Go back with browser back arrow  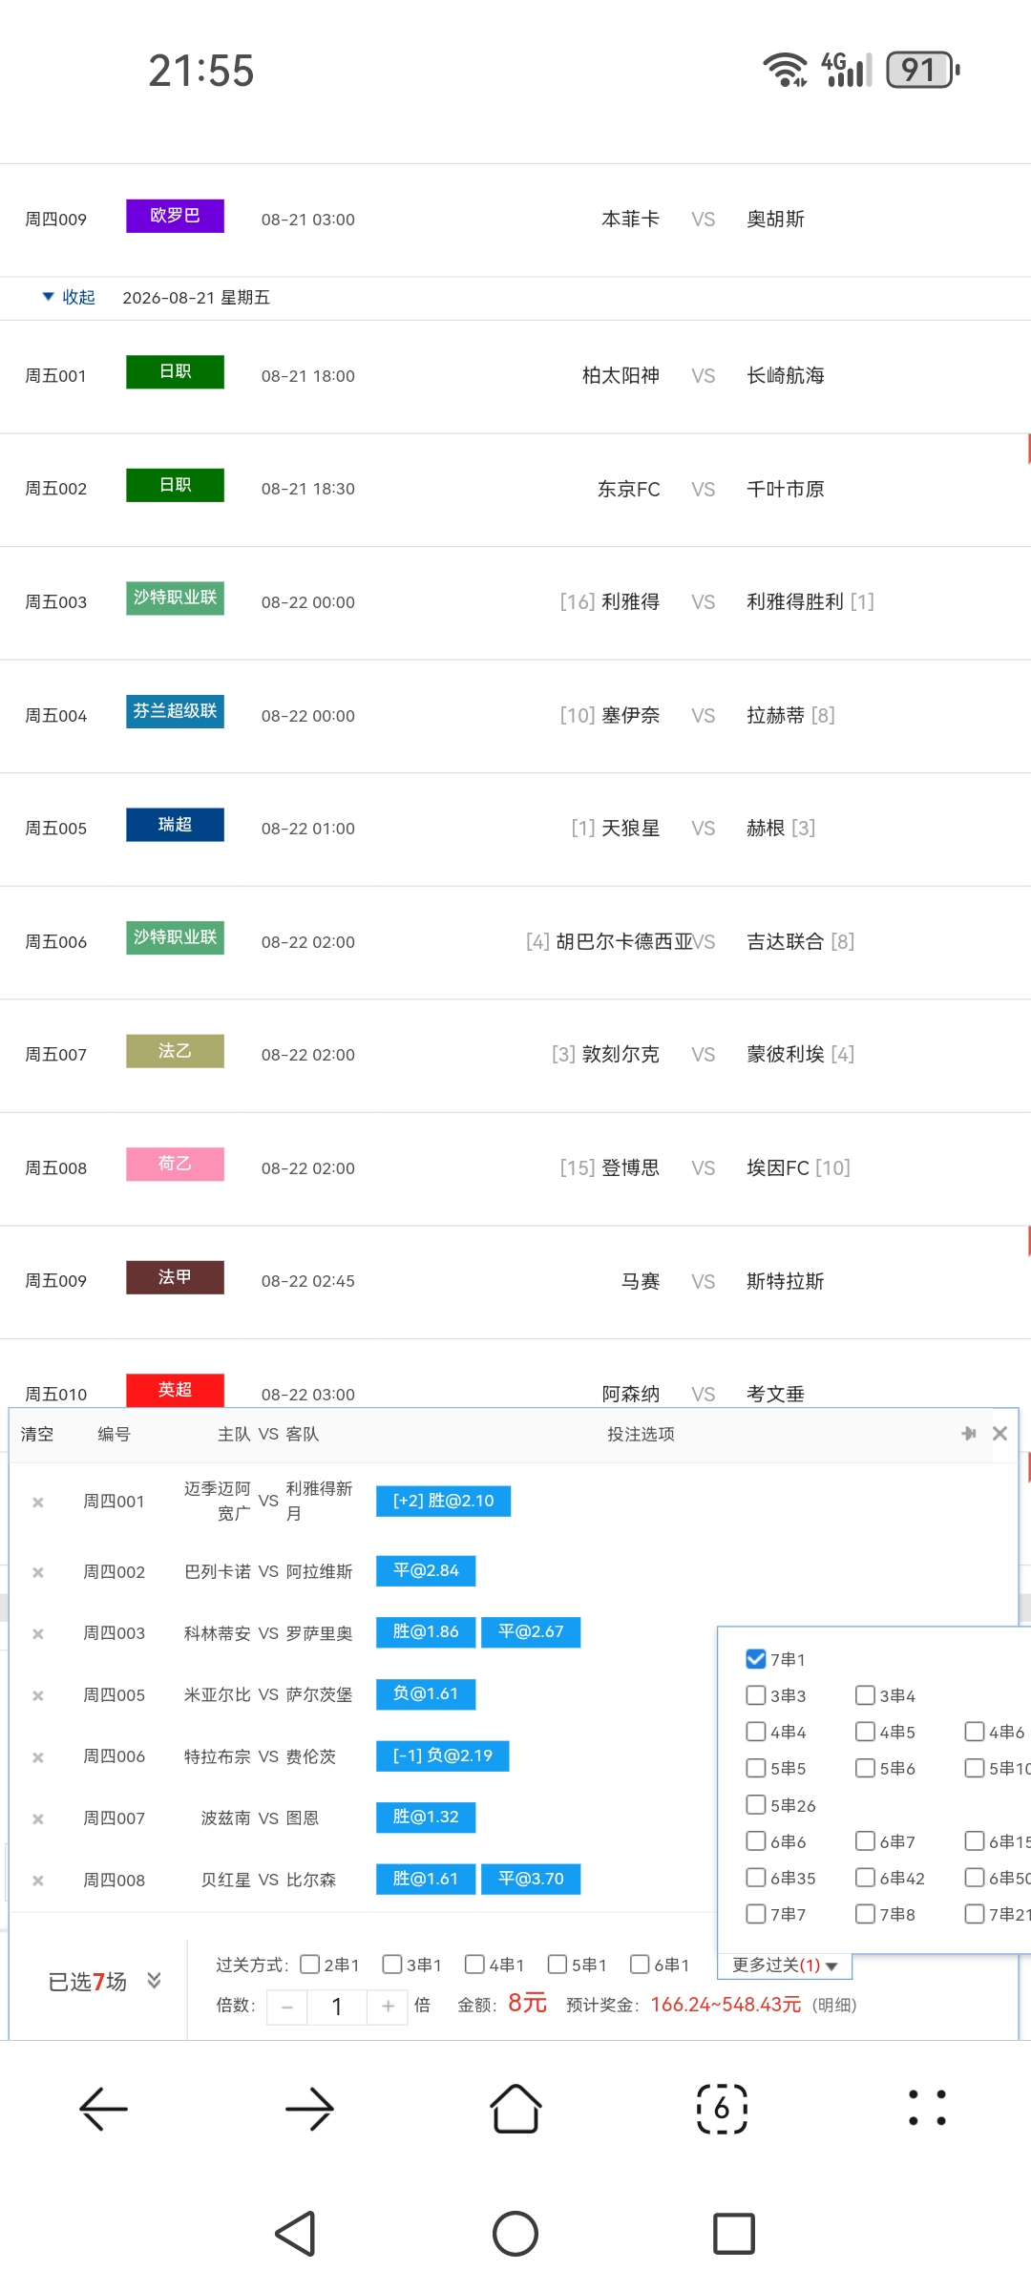point(103,2109)
